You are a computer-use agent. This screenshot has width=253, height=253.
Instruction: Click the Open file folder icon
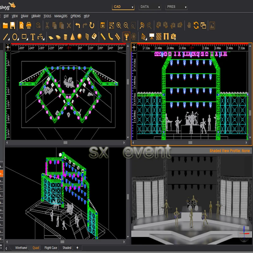[5, 26]
